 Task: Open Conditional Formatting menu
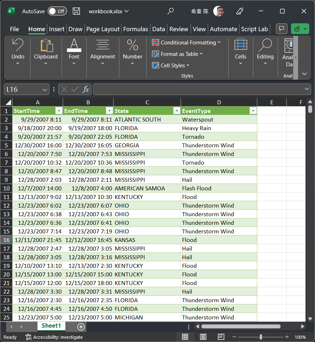(x=186, y=43)
